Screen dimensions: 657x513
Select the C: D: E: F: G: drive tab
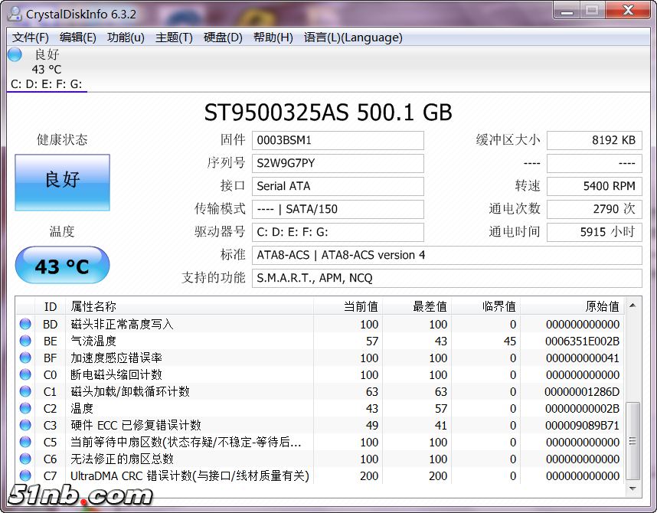point(47,83)
